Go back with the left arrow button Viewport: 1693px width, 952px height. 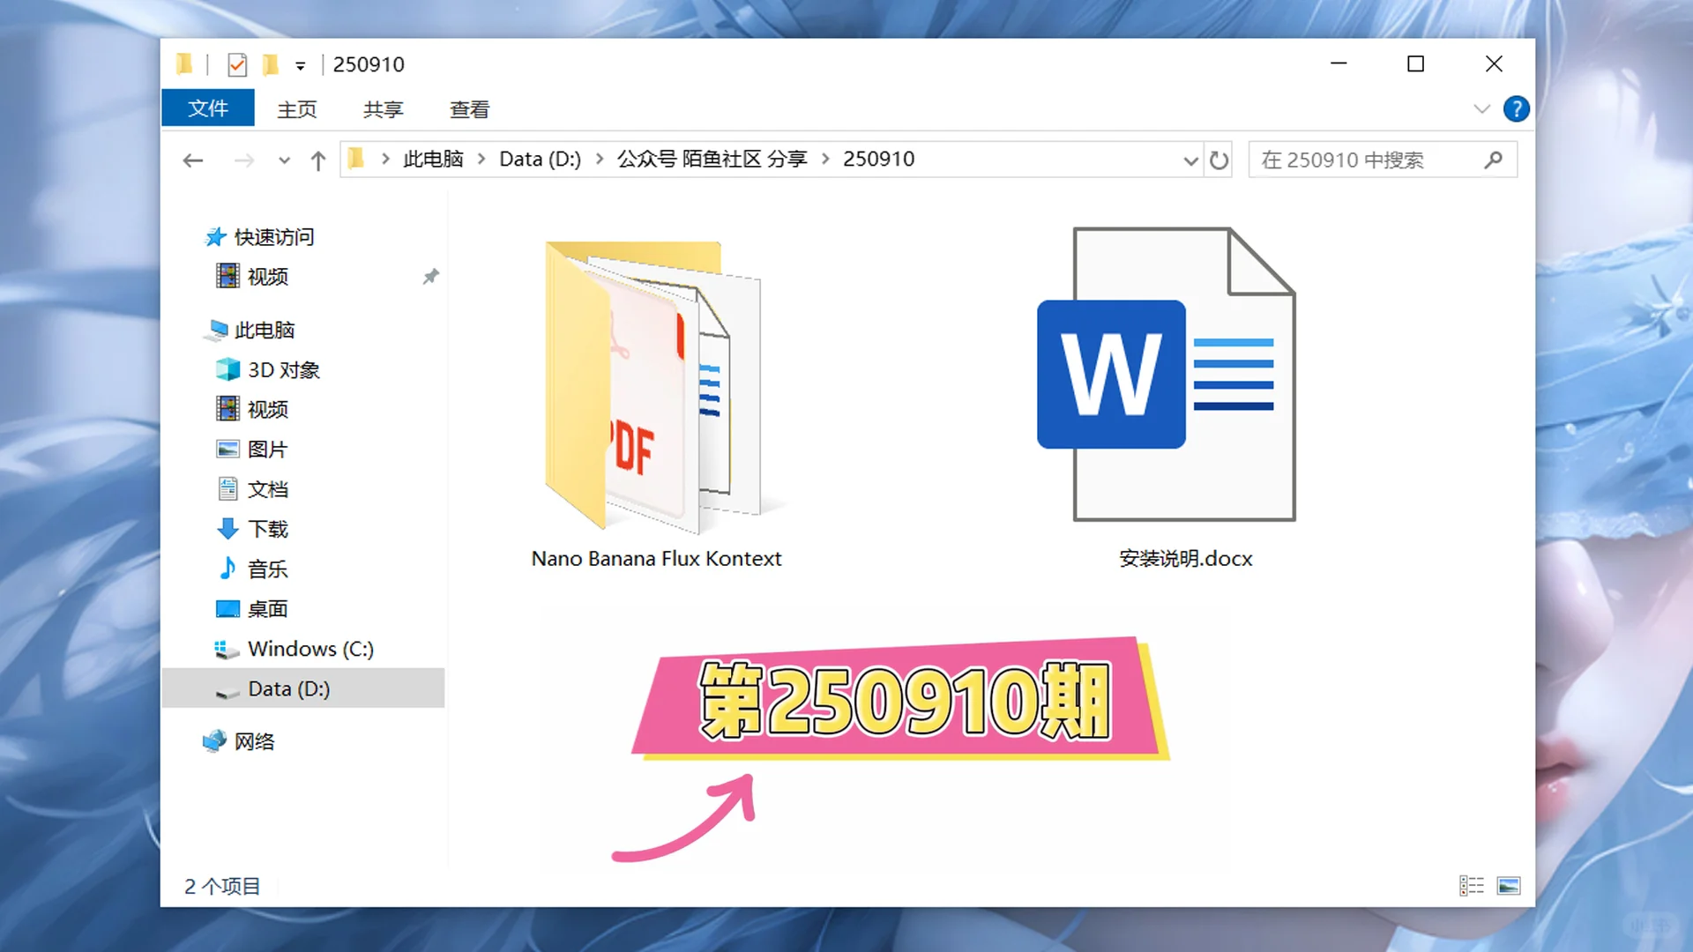tap(193, 160)
